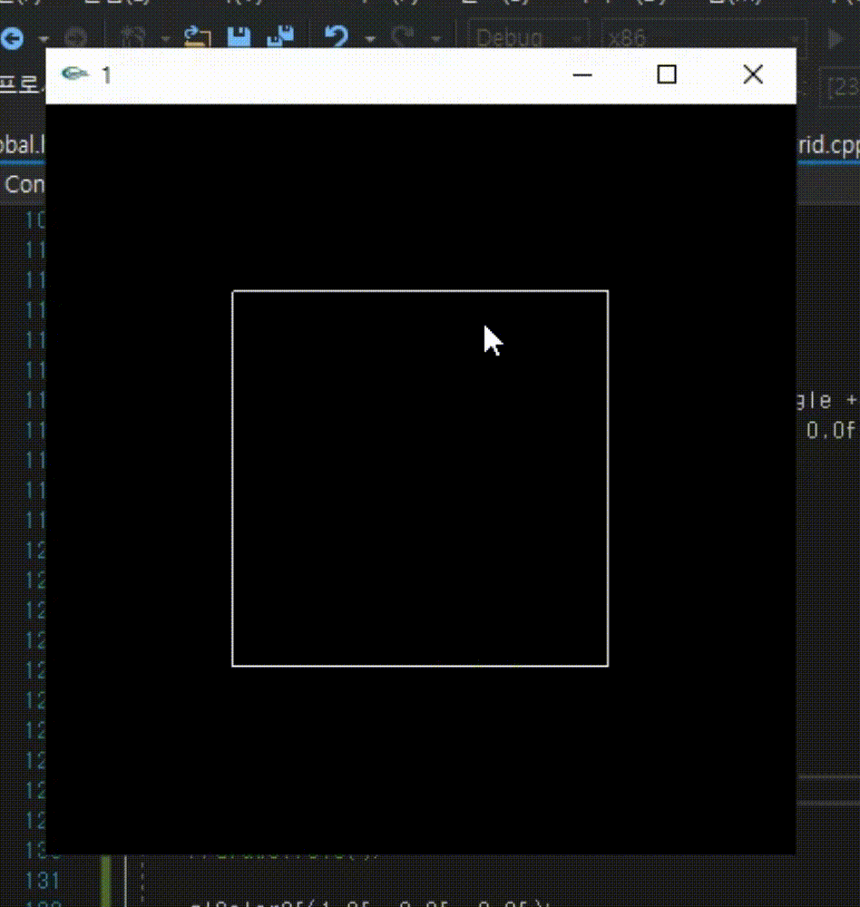Image resolution: width=860 pixels, height=907 pixels.
Task: Open the Redo history dropdown arrow
Action: coord(435,38)
